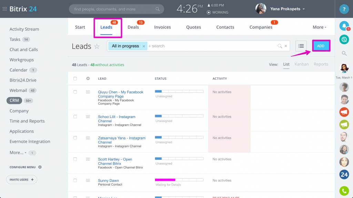Expand More... in the left sidebar
The image size is (353, 198).
18,152
